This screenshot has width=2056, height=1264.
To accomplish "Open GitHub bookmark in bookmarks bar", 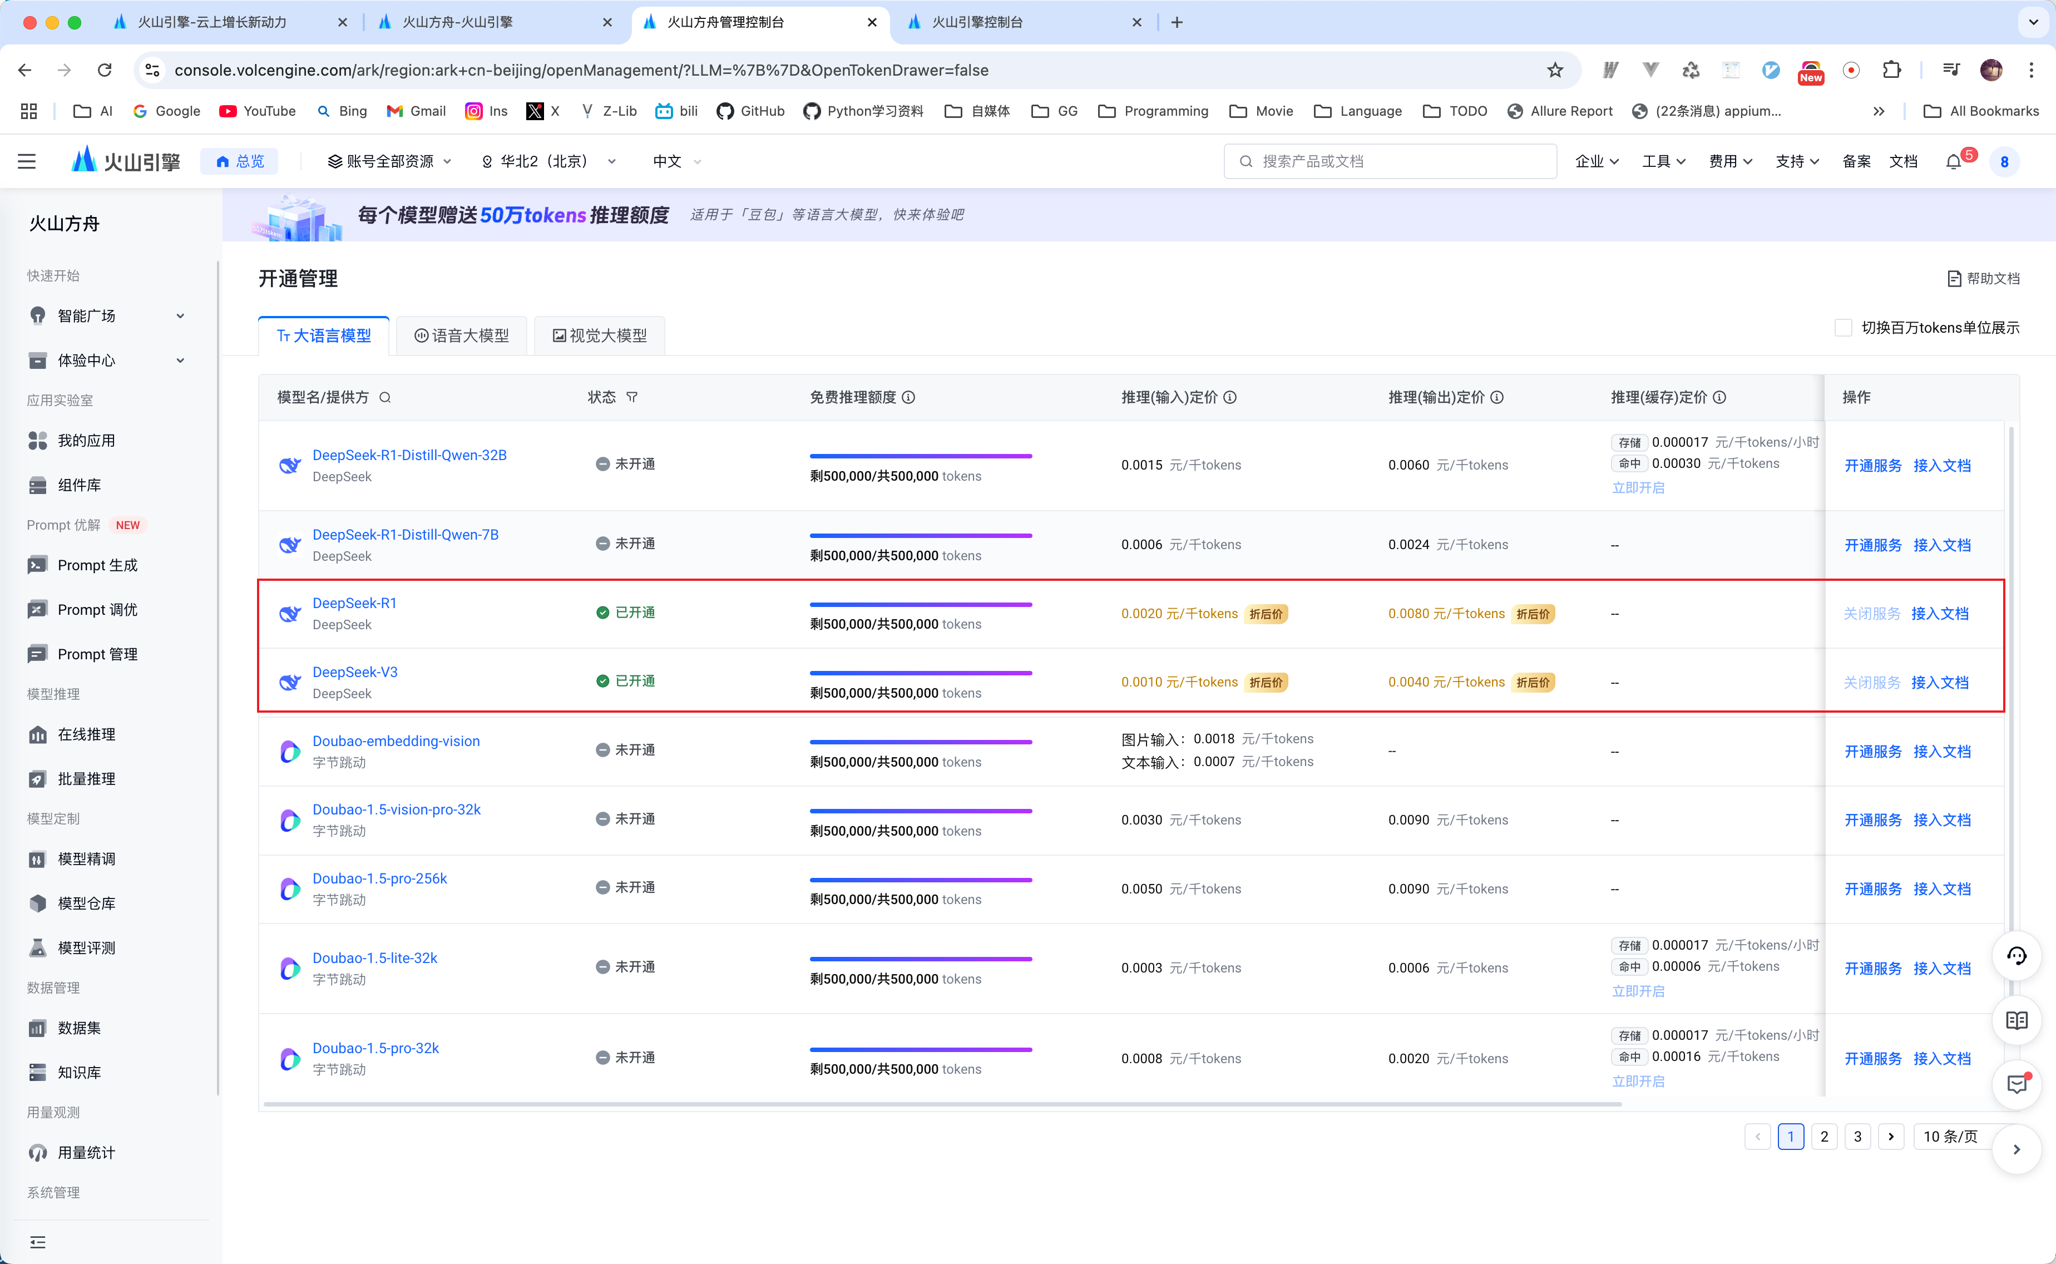I will point(750,111).
